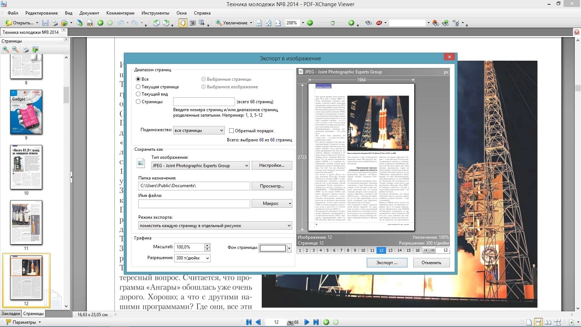Click the Настройки... button
This screenshot has width=581, height=327.
(272, 165)
